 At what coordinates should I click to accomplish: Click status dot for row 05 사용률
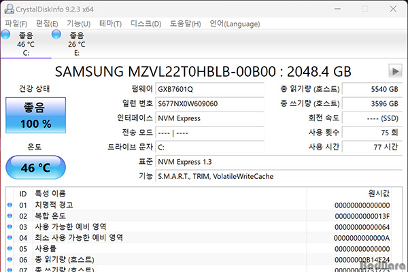10,248
